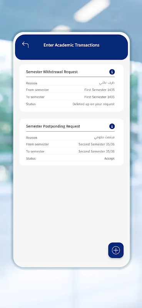Tap the Accept status value

109,159
